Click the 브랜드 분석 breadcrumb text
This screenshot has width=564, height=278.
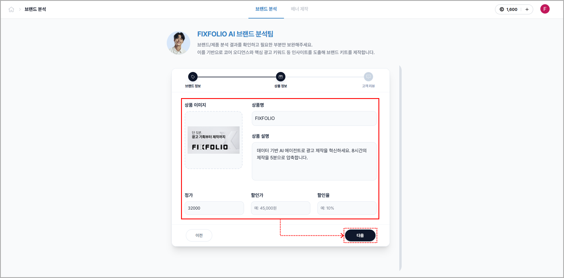click(x=35, y=9)
